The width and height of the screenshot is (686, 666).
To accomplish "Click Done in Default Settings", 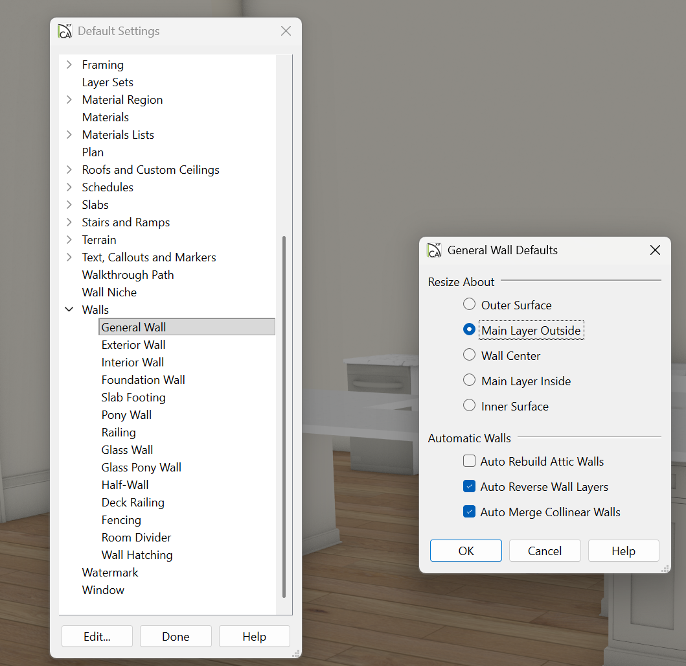I will coord(176,637).
